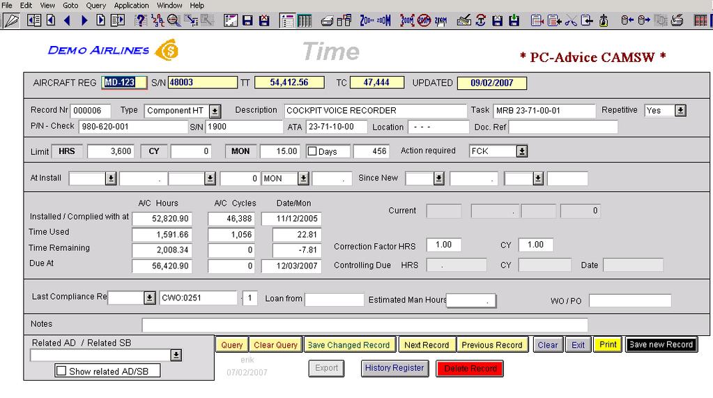
Task: Click the previous page toolbar icon
Action: (x=50, y=20)
